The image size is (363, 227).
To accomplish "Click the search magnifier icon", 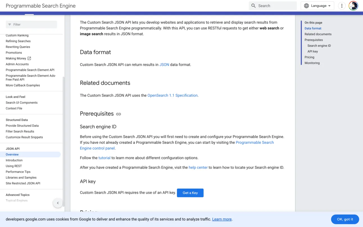I will pos(253,6).
